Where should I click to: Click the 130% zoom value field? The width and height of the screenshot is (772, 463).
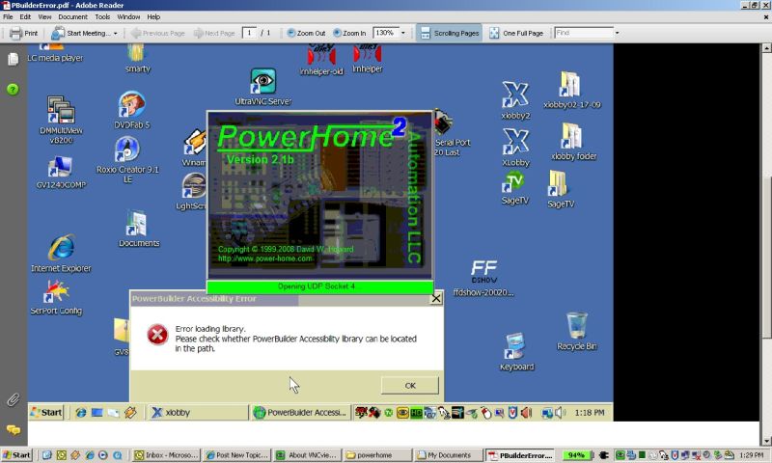pos(385,33)
